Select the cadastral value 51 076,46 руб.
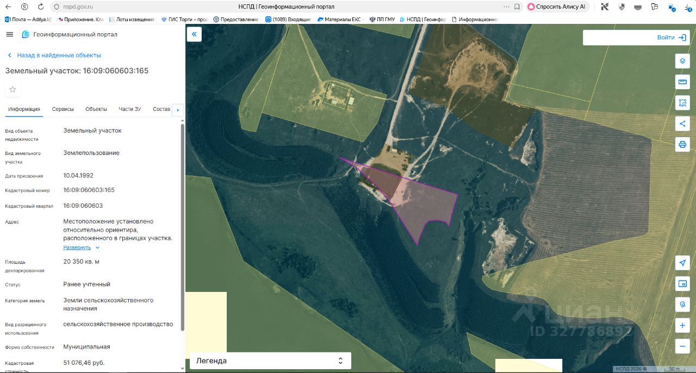Viewport: 696px width, 373px height. (x=84, y=363)
